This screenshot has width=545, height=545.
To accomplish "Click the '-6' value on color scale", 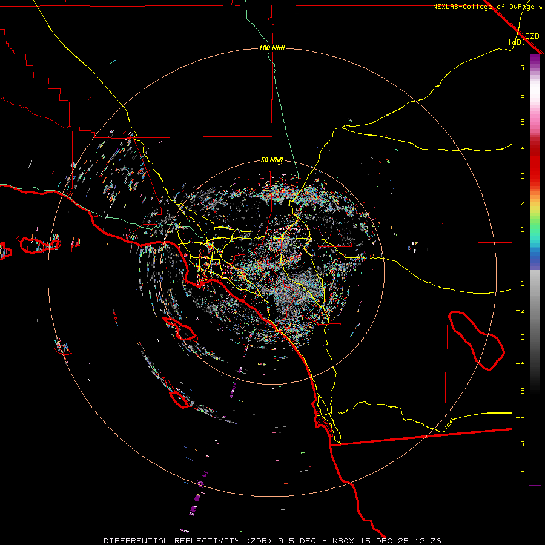I will click(520, 418).
